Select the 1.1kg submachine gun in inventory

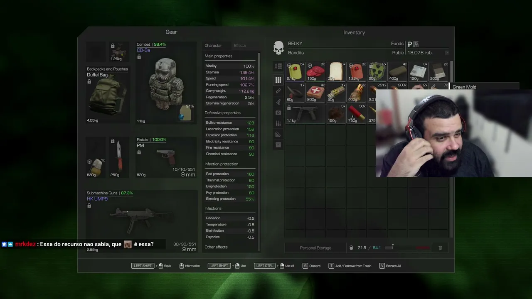pyautogui.click(x=305, y=113)
